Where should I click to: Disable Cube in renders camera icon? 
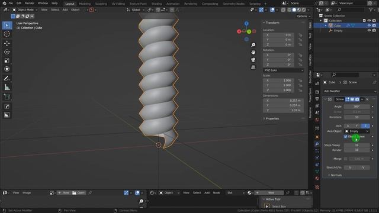pyautogui.click(x=374, y=25)
